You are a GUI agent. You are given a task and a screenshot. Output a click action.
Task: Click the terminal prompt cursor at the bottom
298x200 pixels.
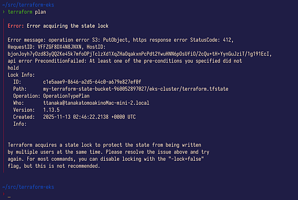coord(9,196)
